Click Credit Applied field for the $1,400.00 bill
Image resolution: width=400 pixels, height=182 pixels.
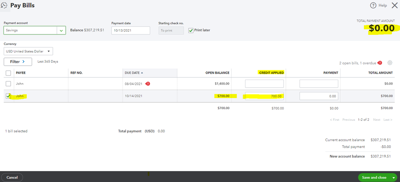click(x=264, y=84)
